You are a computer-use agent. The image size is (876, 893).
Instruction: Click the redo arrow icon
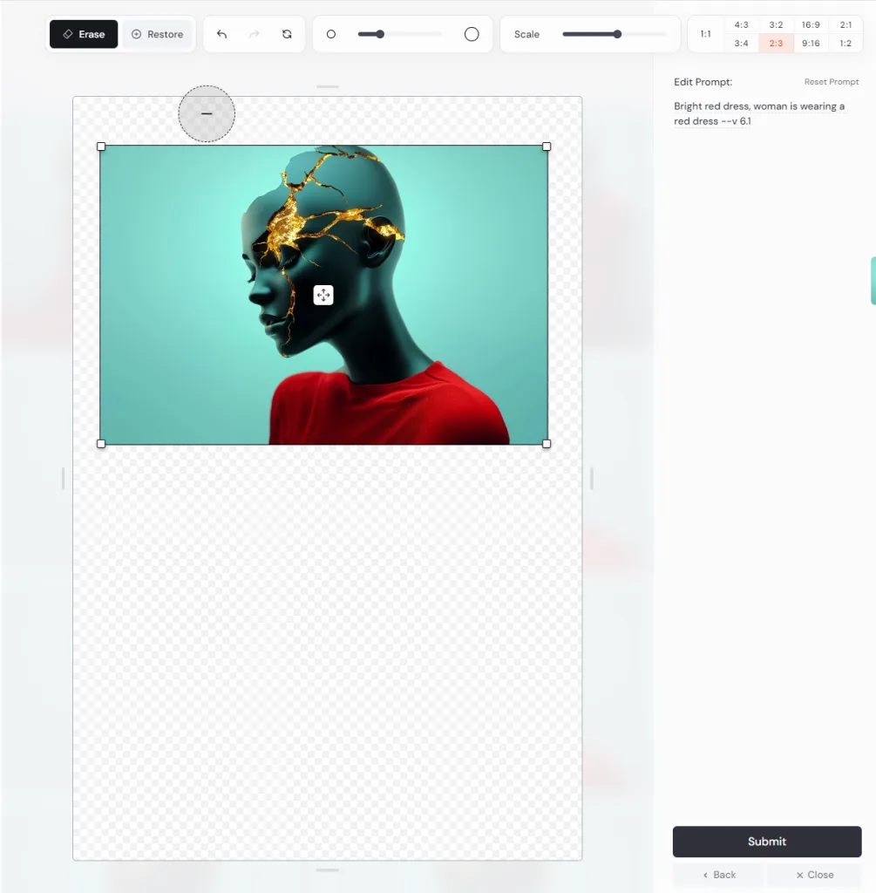[x=255, y=34]
